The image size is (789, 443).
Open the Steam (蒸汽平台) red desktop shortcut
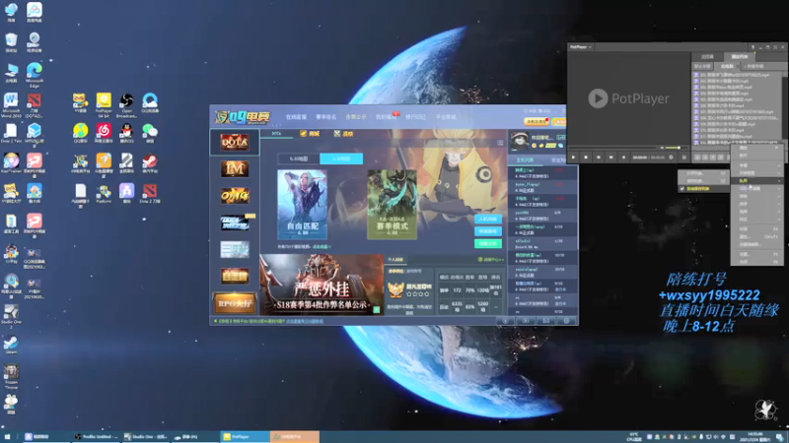pyautogui.click(x=150, y=163)
